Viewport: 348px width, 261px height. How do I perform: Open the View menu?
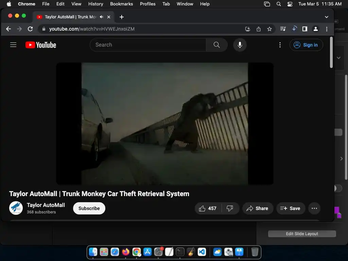(x=76, y=4)
